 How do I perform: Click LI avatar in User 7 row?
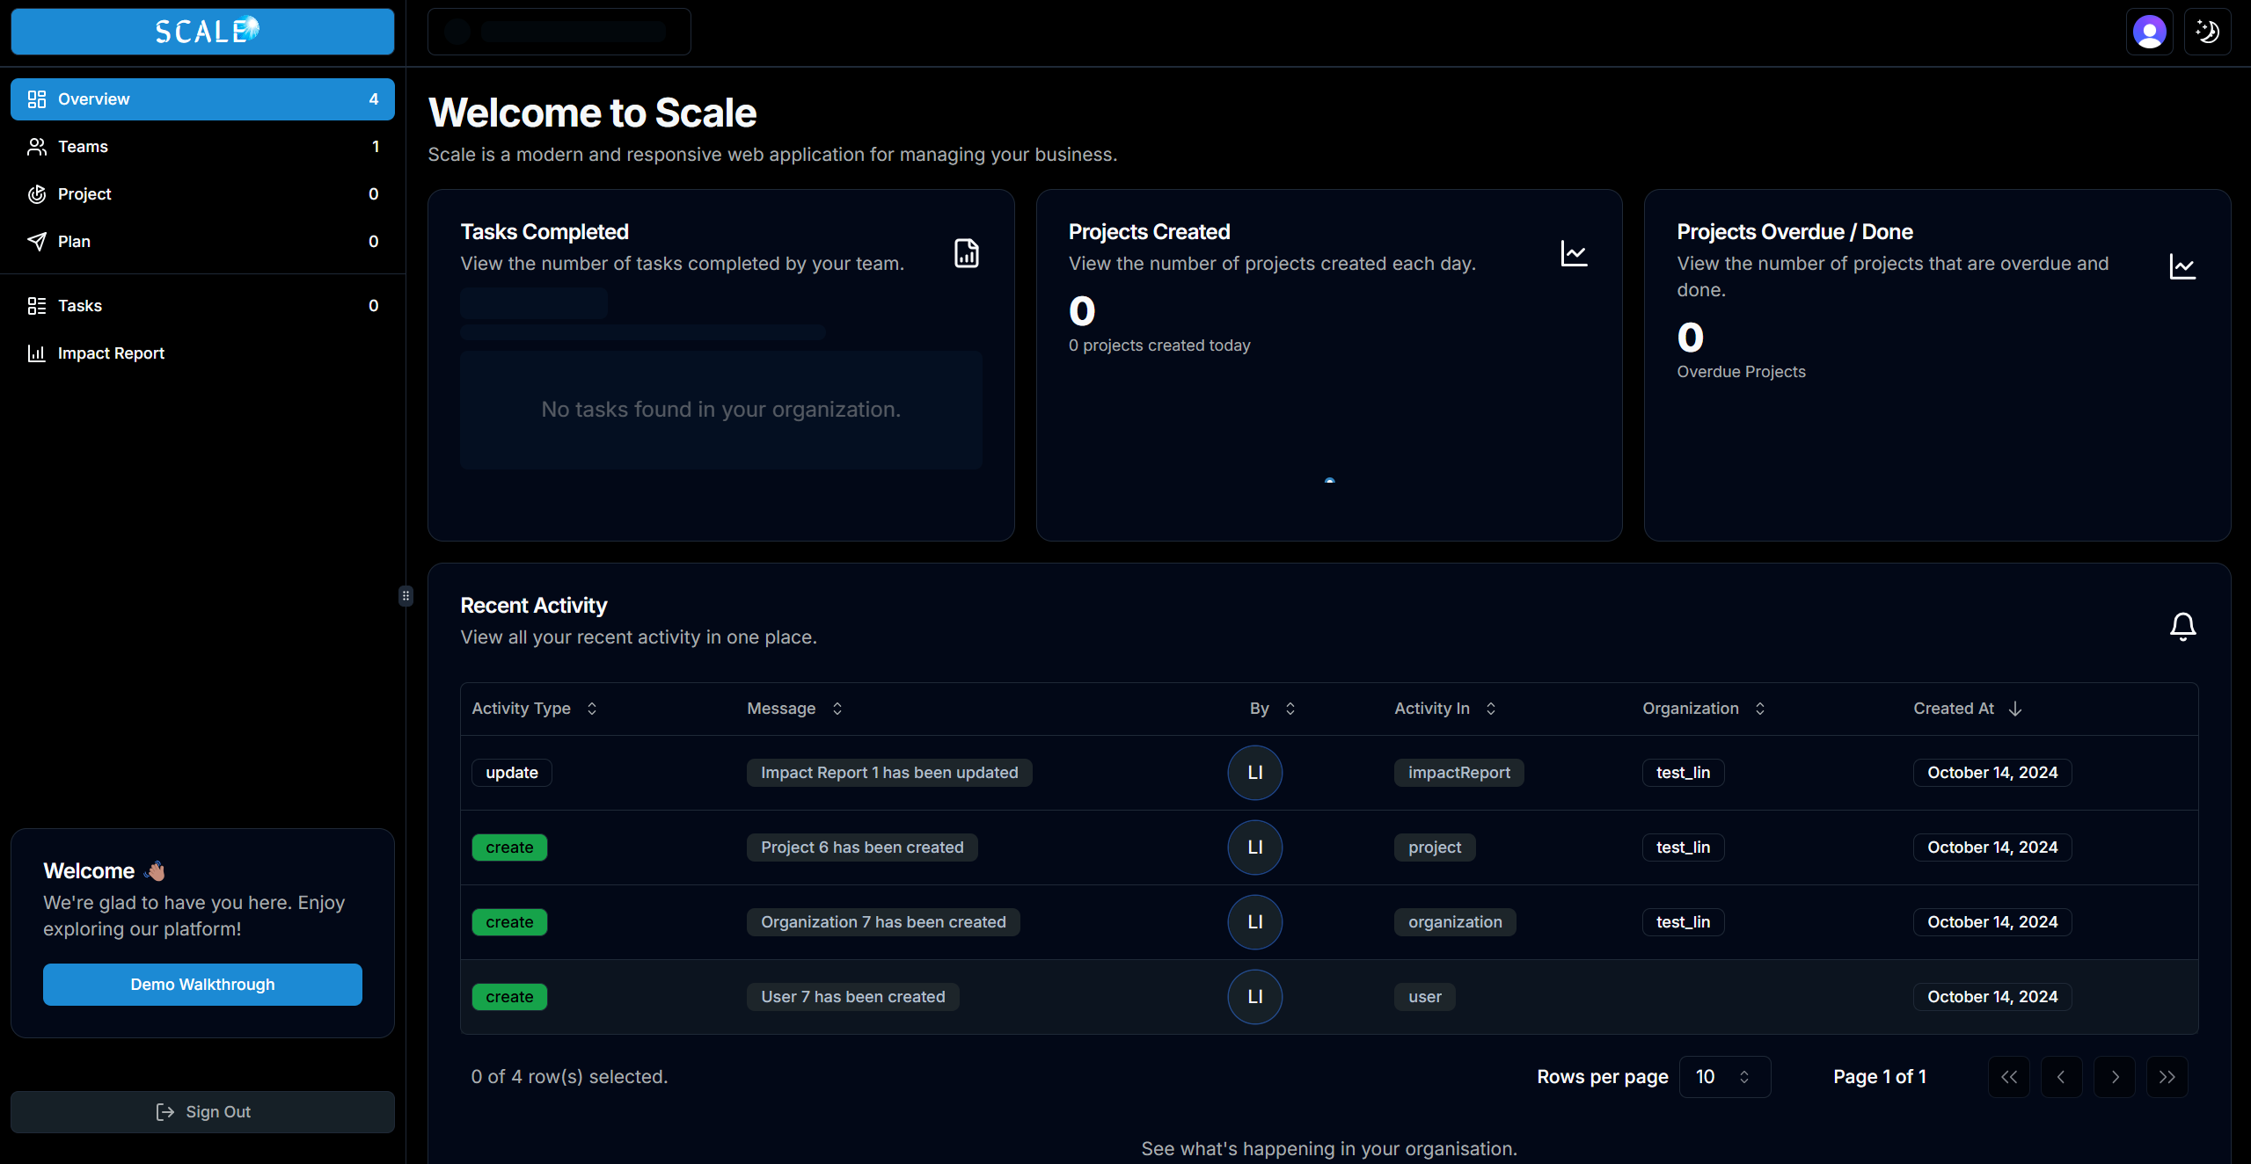(x=1254, y=997)
